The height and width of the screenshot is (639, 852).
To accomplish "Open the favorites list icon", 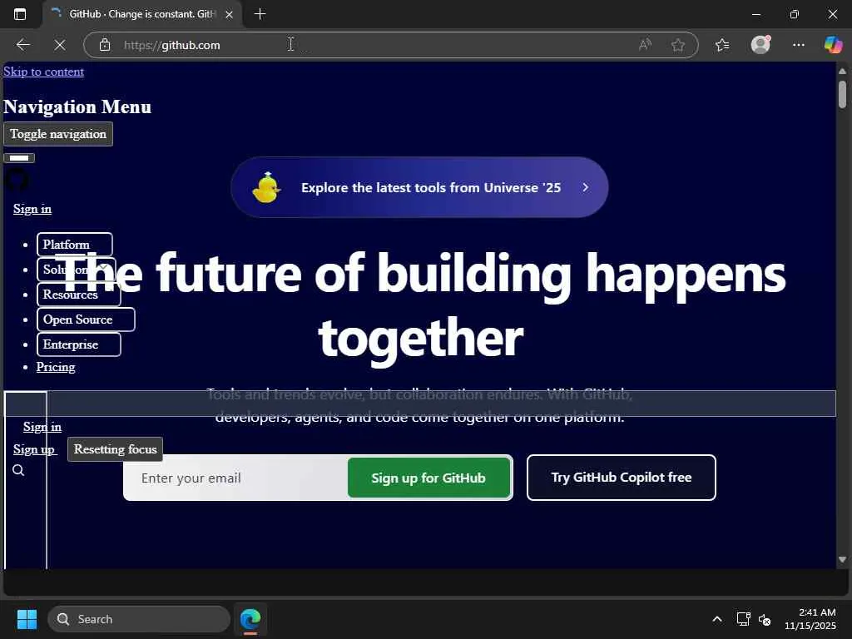I will 722,45.
